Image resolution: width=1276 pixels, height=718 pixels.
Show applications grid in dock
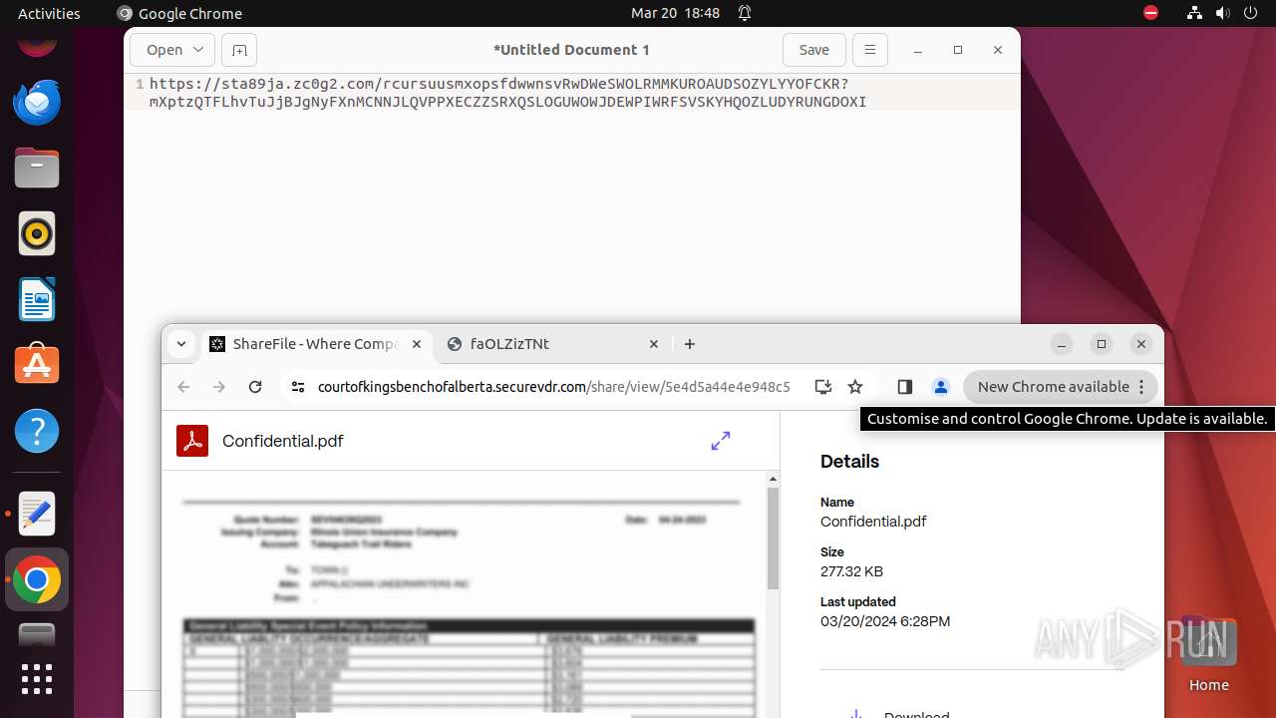37,679
